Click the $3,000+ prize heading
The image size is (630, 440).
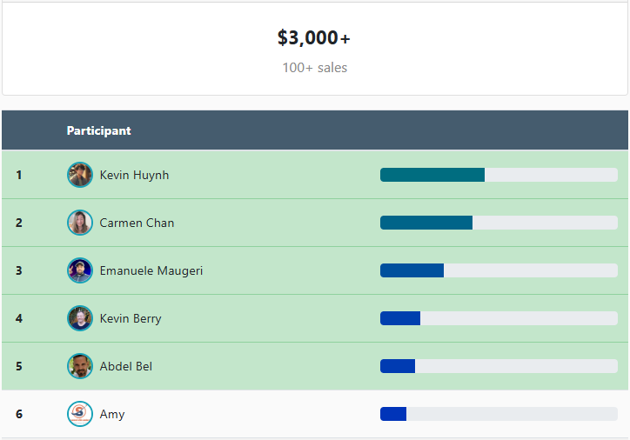(314, 37)
